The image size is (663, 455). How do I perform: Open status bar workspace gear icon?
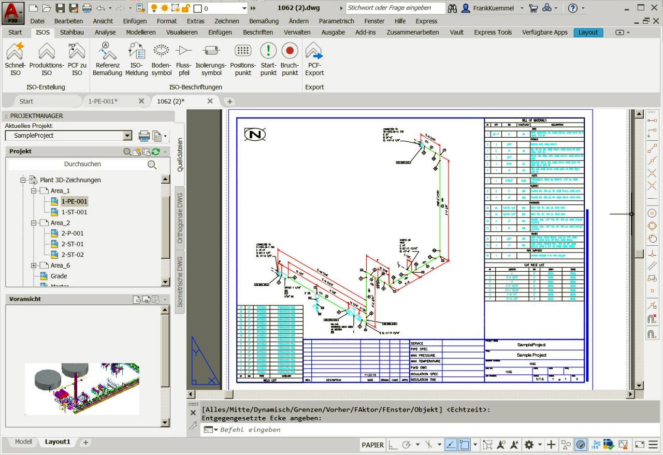tap(529, 444)
